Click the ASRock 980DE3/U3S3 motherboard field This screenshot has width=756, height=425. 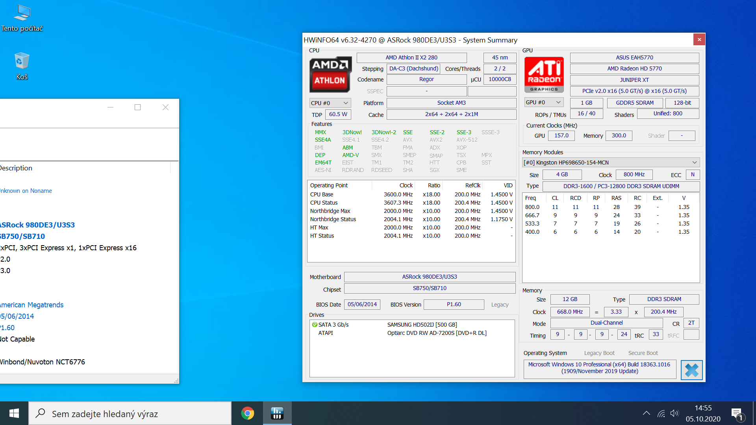430,277
